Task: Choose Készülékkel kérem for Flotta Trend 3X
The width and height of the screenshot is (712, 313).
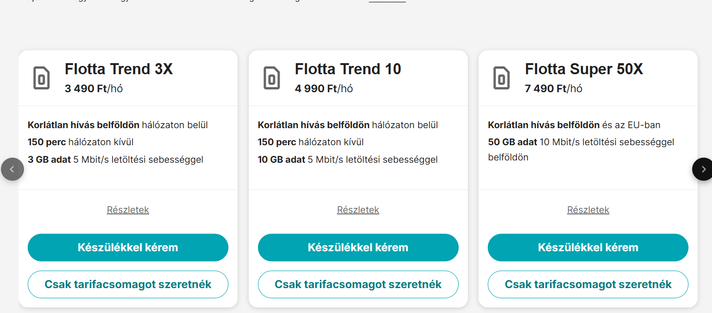Action: [128, 248]
